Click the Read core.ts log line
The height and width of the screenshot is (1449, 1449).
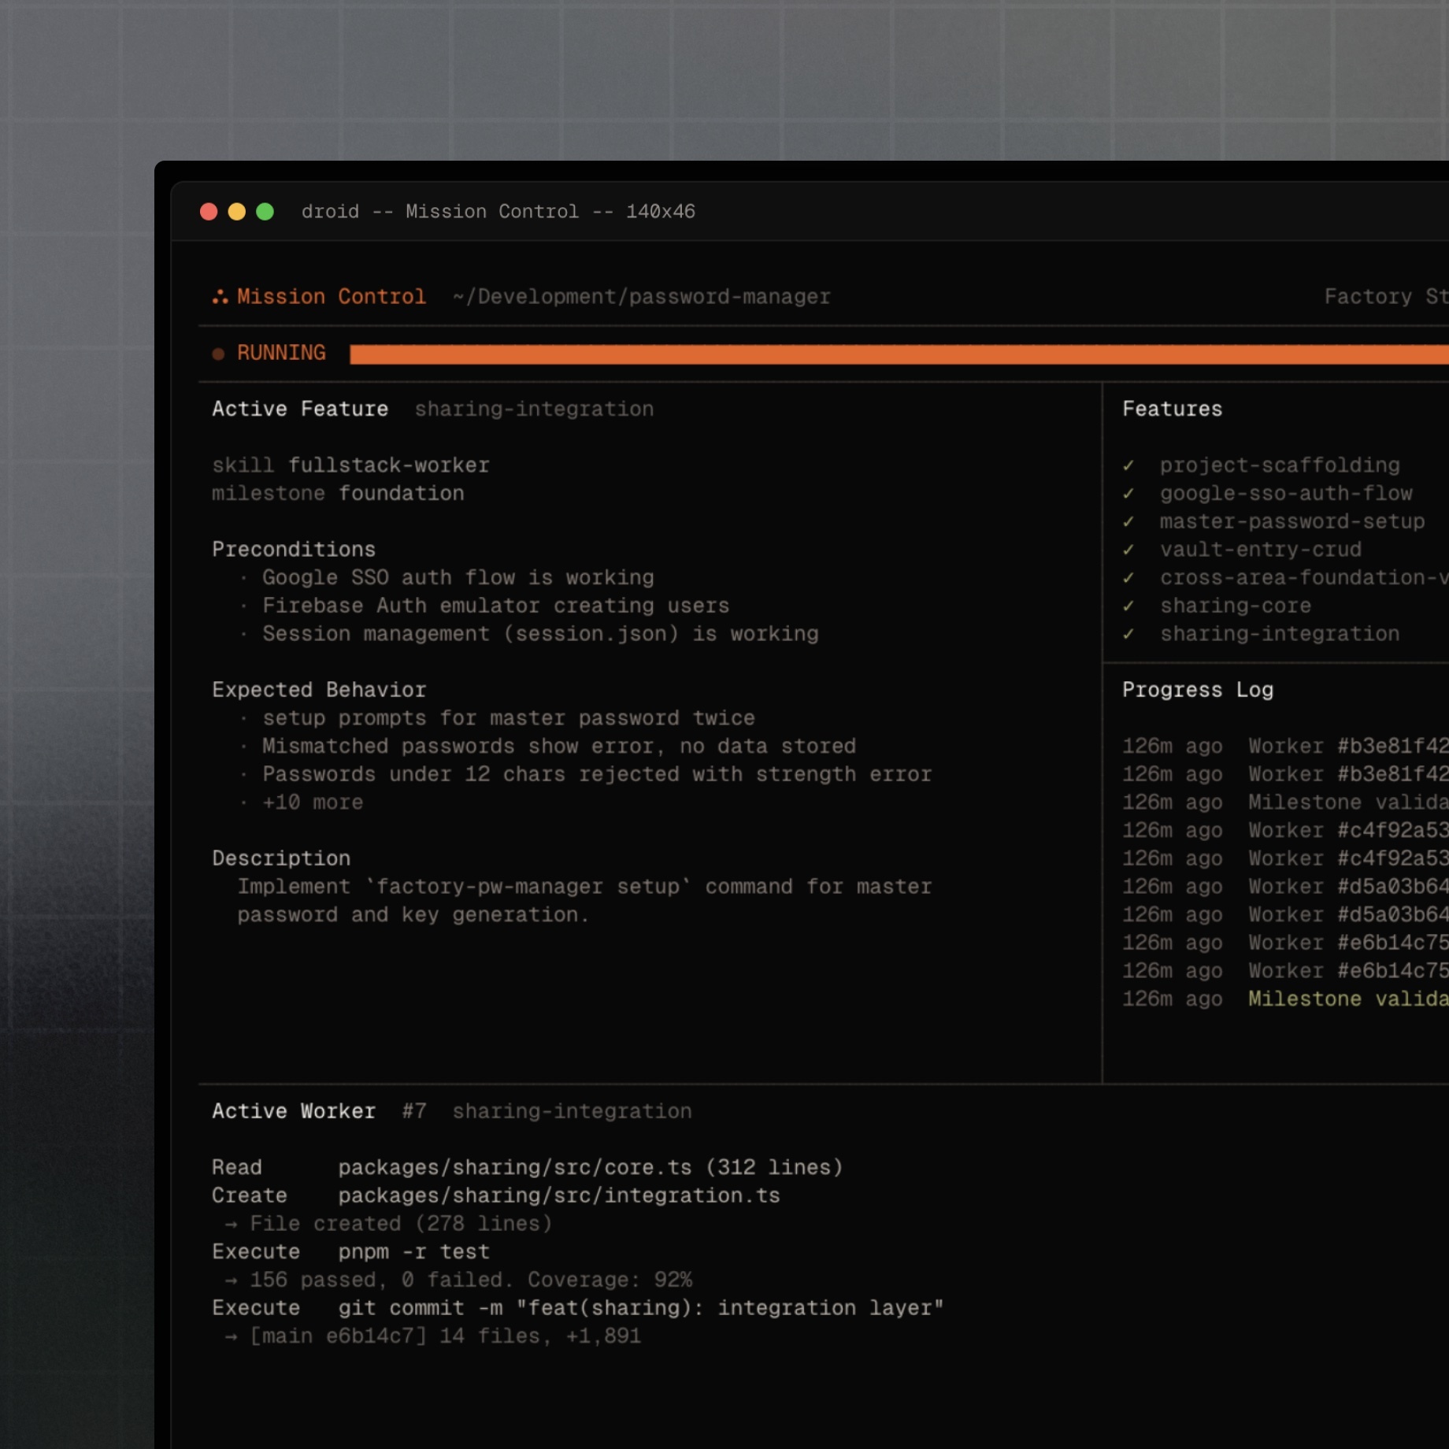click(x=528, y=1168)
